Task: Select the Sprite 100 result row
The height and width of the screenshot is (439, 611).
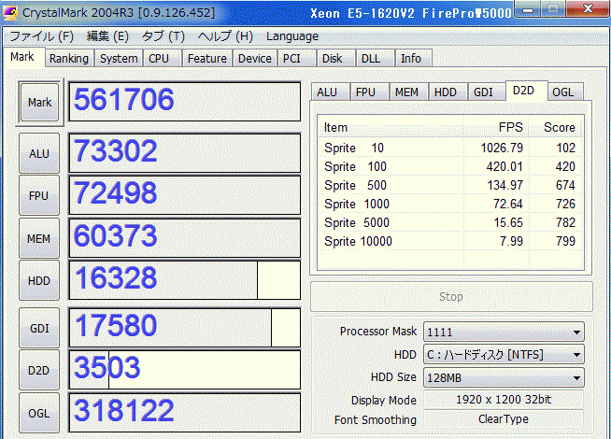Action: click(450, 166)
